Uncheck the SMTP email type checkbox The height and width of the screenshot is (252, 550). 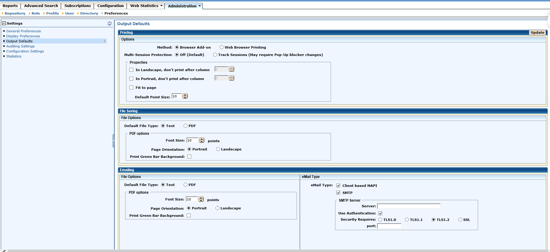pos(338,193)
